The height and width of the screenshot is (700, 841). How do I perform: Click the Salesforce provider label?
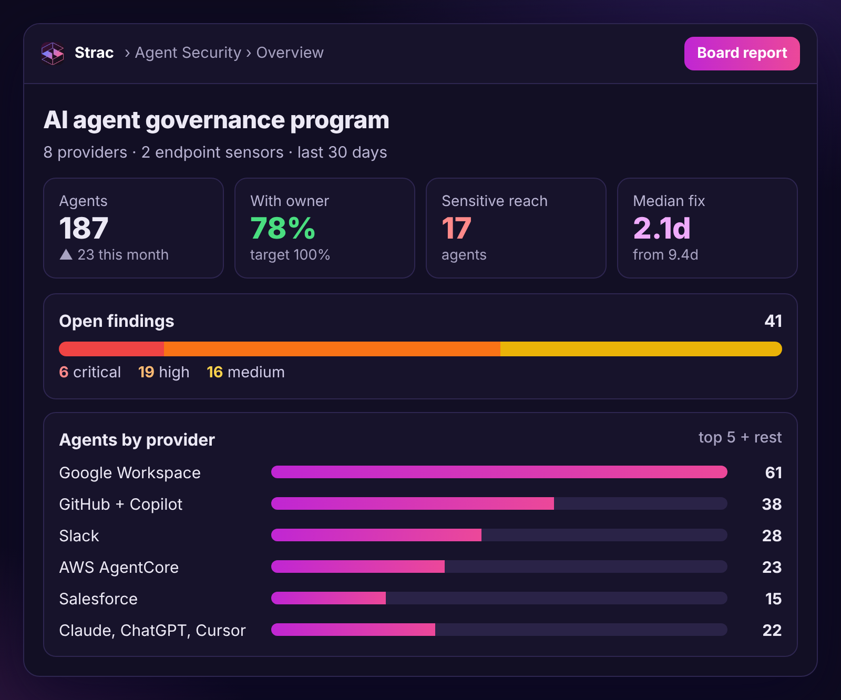[98, 599]
